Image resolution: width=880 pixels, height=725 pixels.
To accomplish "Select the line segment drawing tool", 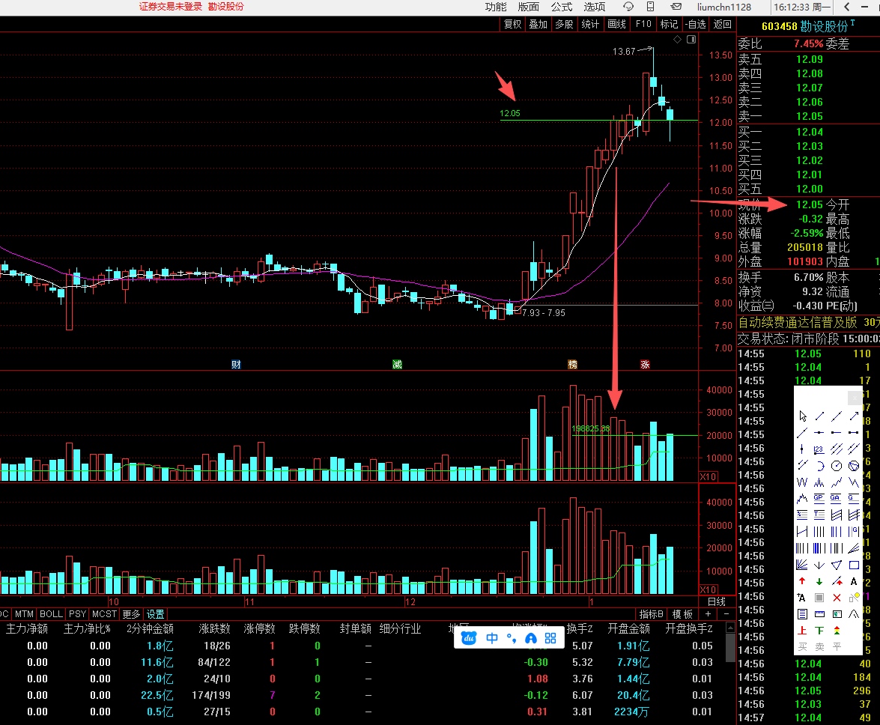I will pos(819,416).
